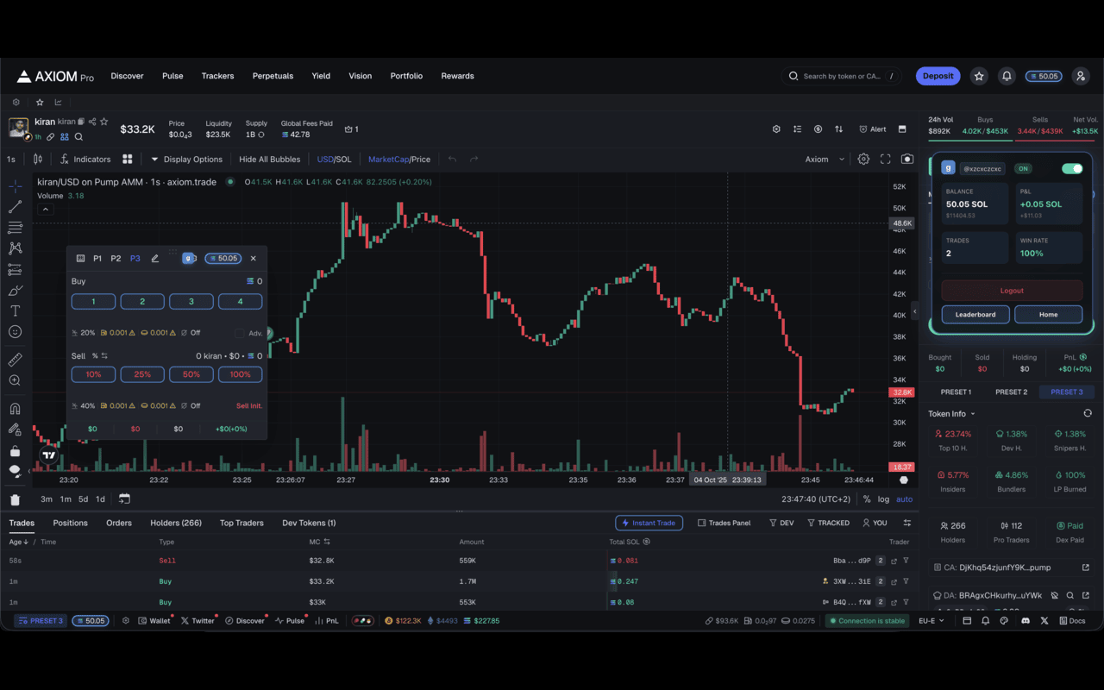Screen dimensions: 1104x690
Task: Click the Deposit button
Action: click(x=938, y=76)
